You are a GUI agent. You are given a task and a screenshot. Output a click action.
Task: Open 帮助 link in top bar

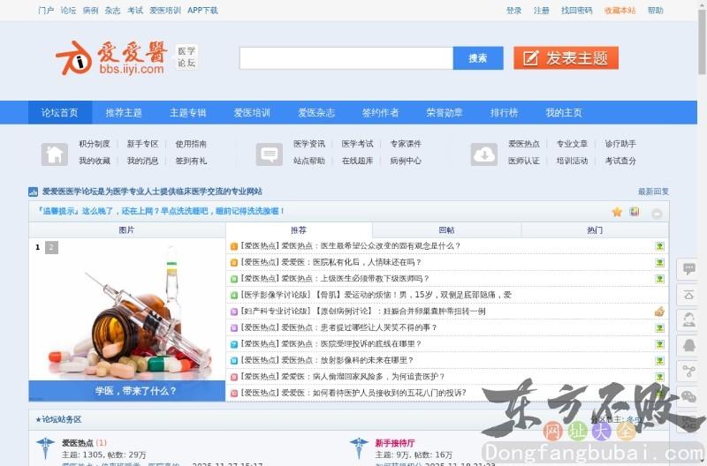pos(655,11)
